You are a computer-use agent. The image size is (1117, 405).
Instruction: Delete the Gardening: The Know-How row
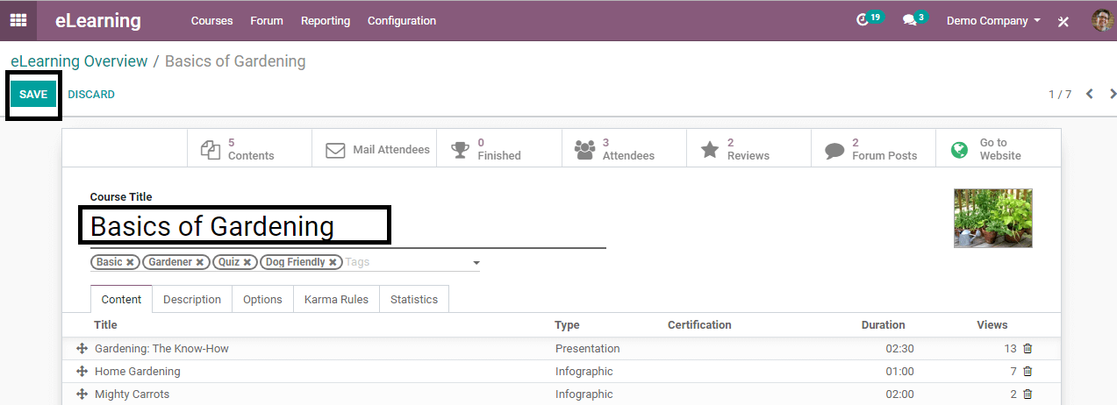(1027, 349)
